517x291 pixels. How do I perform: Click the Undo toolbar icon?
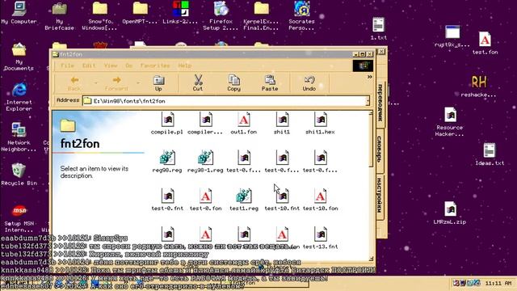[x=309, y=82]
